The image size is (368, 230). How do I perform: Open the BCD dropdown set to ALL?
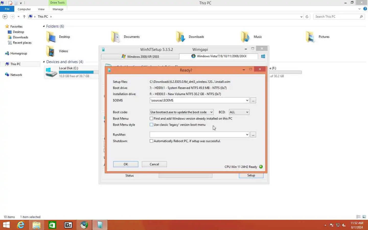(x=239, y=112)
